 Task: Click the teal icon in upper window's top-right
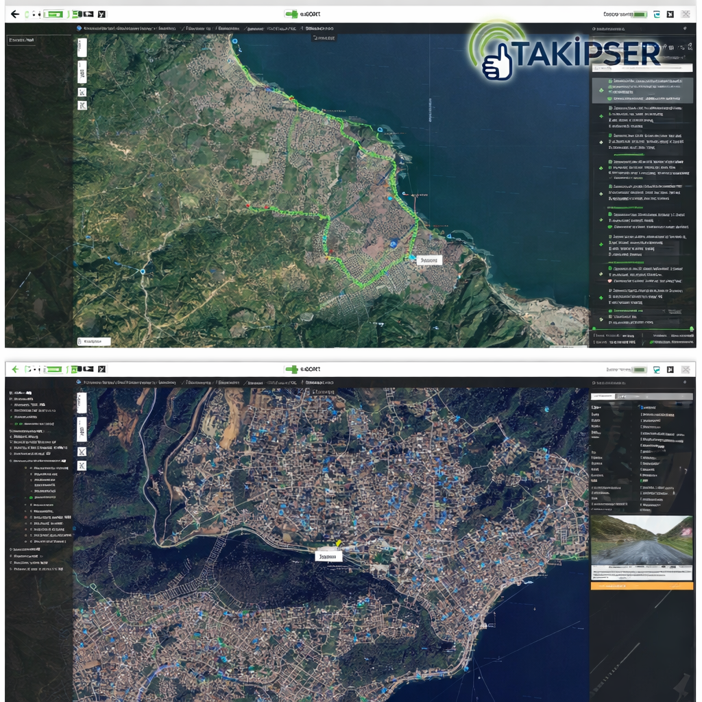656,14
